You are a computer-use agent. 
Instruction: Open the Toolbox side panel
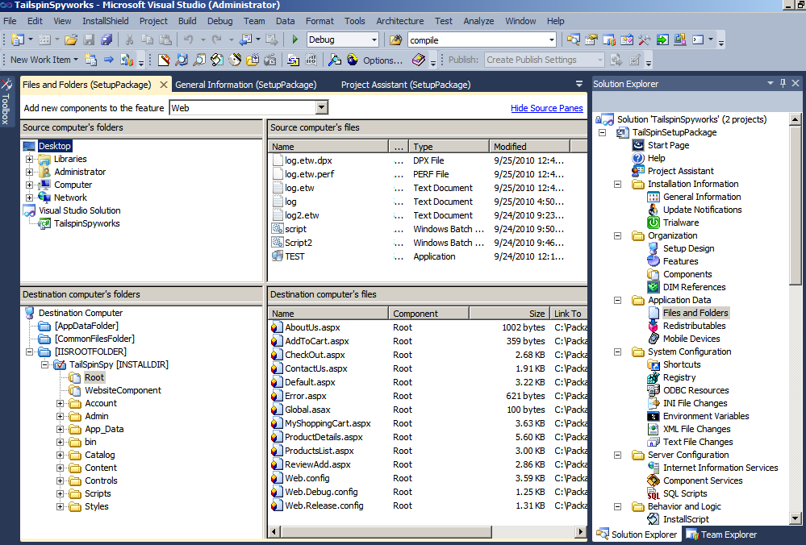pyautogui.click(x=6, y=102)
